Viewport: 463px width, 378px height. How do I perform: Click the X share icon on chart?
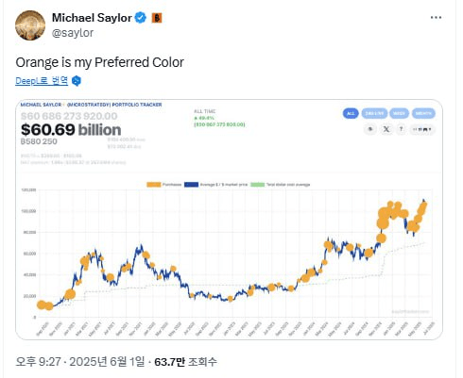click(386, 129)
